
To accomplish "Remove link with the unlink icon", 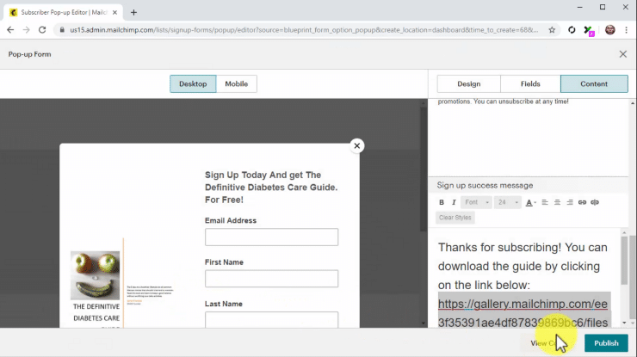I will click(x=595, y=202).
